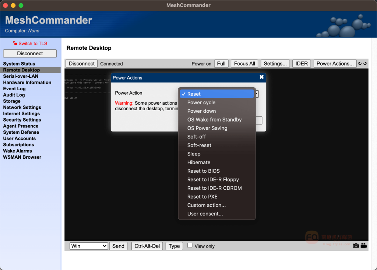The height and width of the screenshot is (270, 377).
Task: Open Serial-over-LAN in the sidebar
Action: [21, 76]
